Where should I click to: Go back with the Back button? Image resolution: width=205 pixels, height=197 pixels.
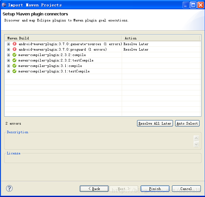[x=94, y=189]
